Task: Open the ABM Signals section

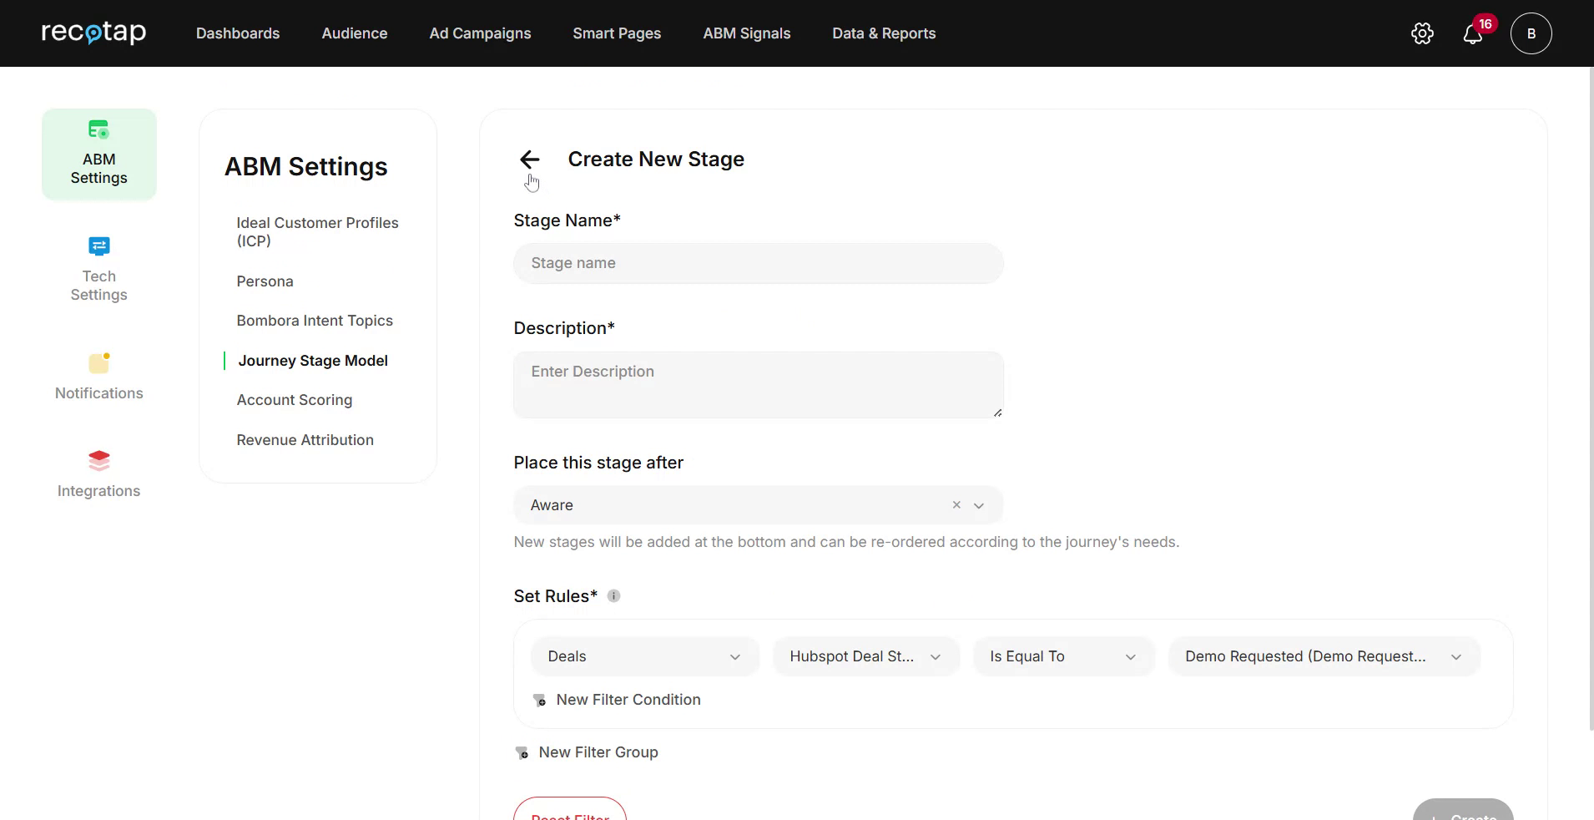Action: tap(746, 33)
